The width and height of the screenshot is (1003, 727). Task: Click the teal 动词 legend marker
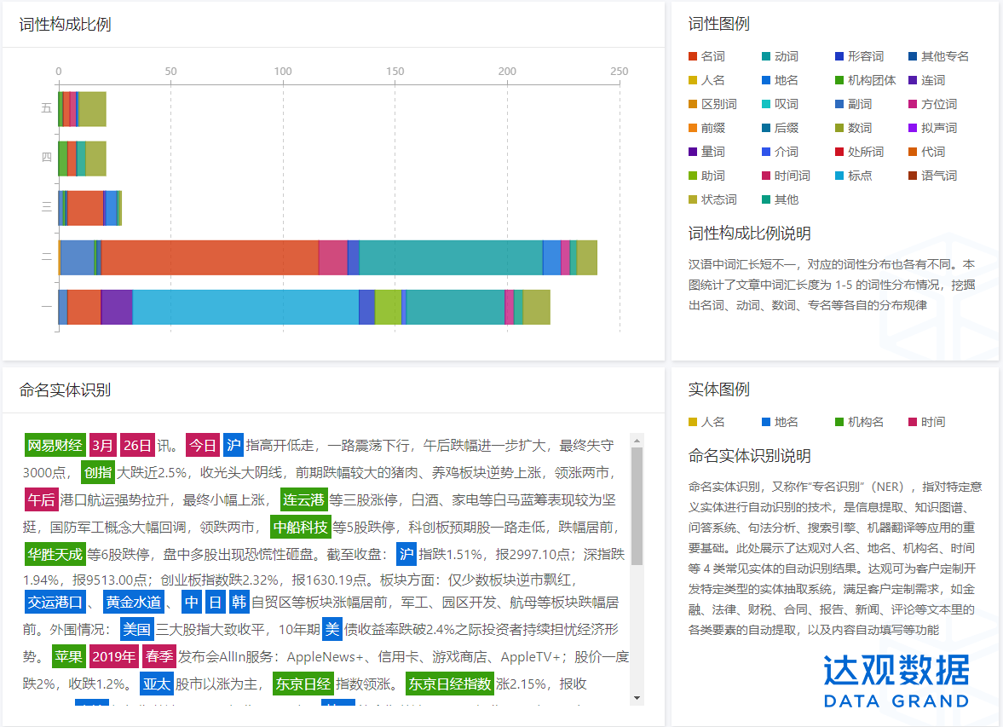[766, 56]
